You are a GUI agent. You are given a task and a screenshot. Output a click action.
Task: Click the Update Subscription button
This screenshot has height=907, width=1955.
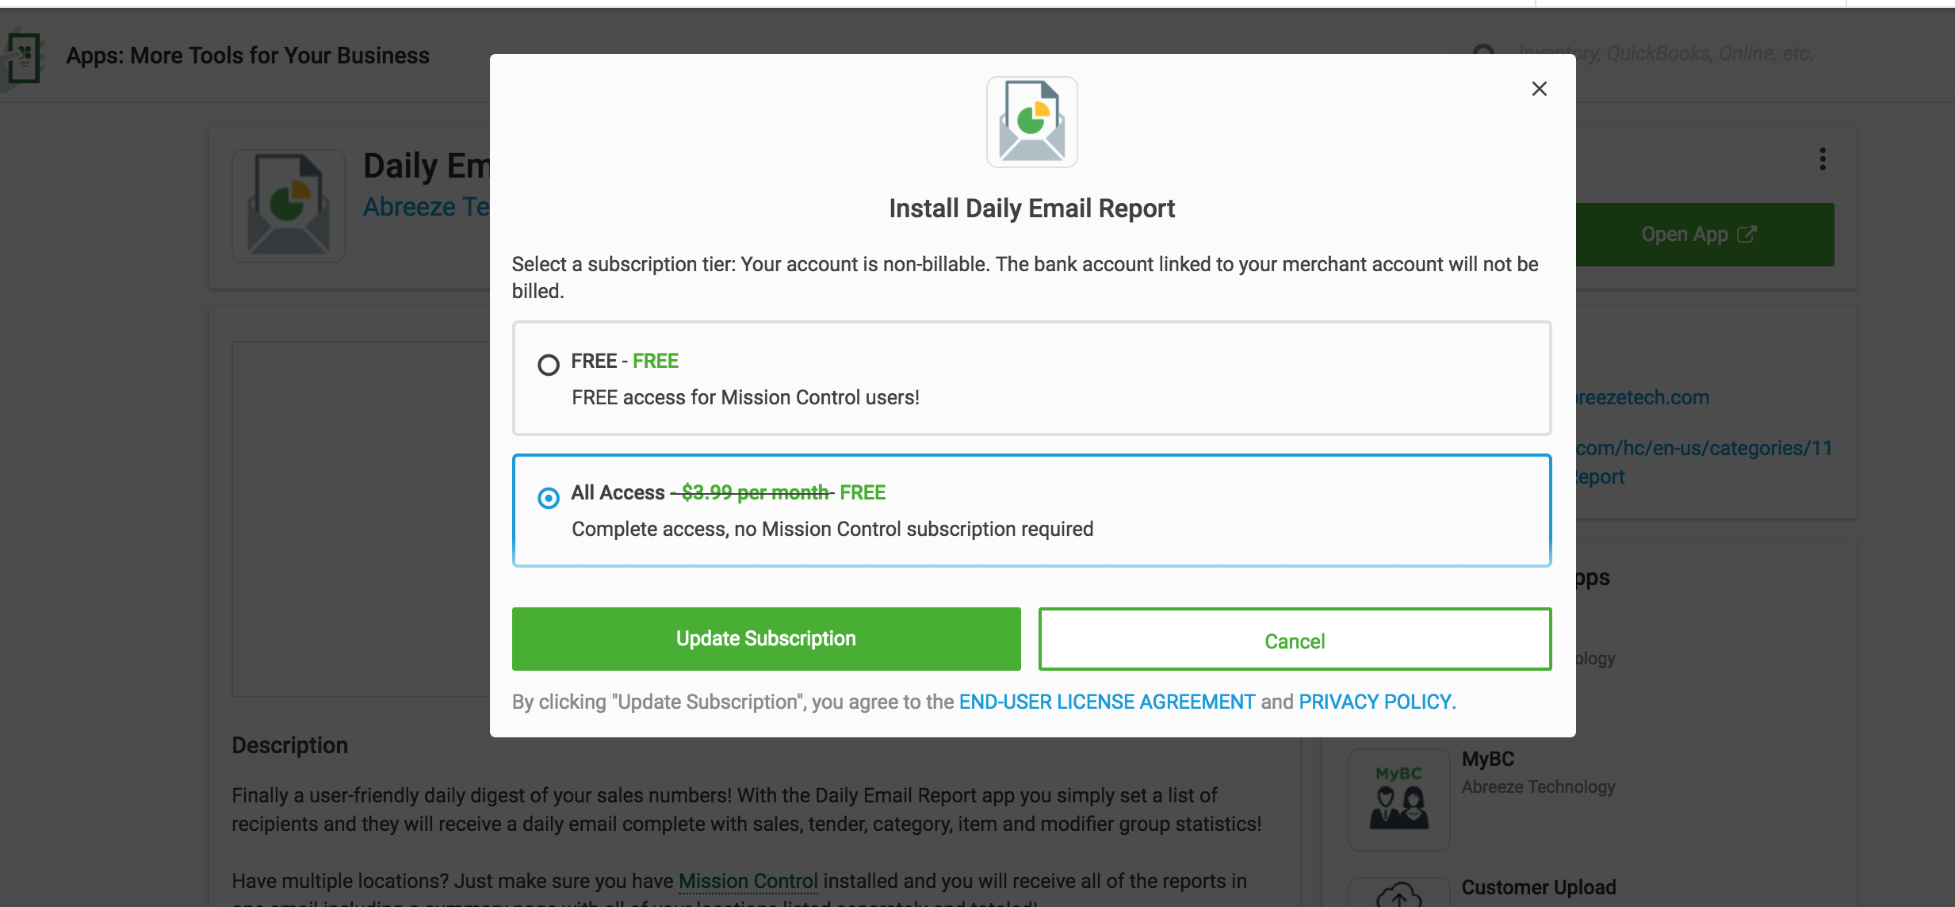click(766, 639)
